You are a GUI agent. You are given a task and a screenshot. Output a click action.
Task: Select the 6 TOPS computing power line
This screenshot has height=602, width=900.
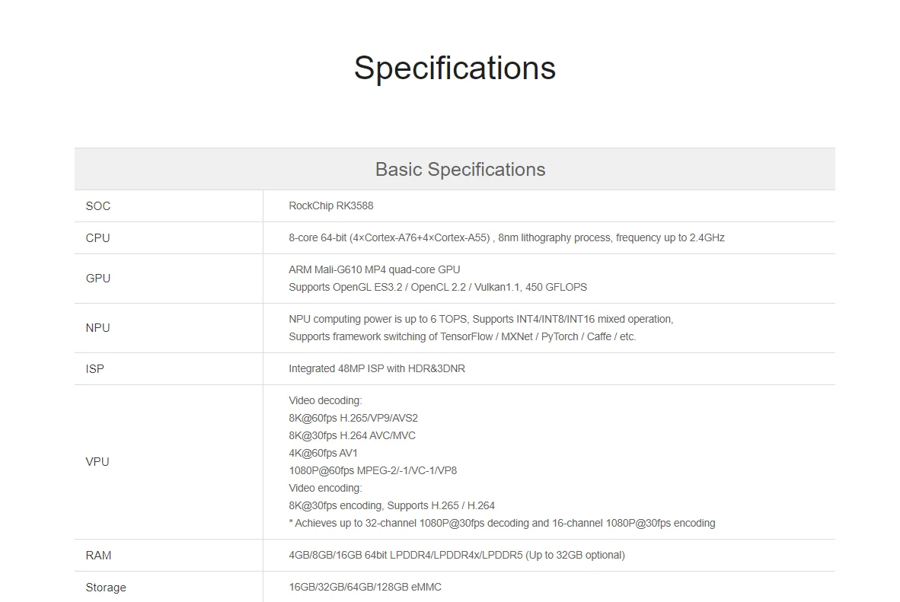(480, 320)
